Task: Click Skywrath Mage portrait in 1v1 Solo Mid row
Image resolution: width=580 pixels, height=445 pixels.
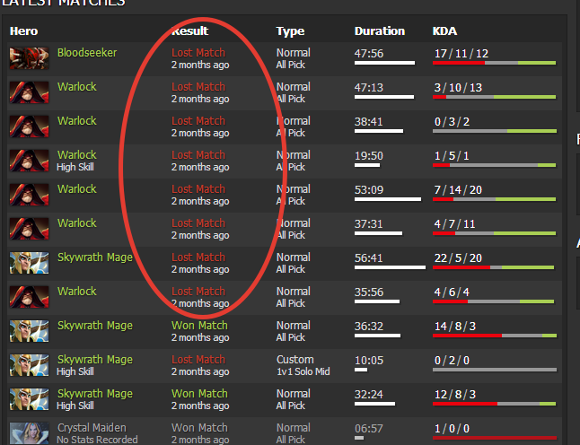Action: [x=29, y=365]
